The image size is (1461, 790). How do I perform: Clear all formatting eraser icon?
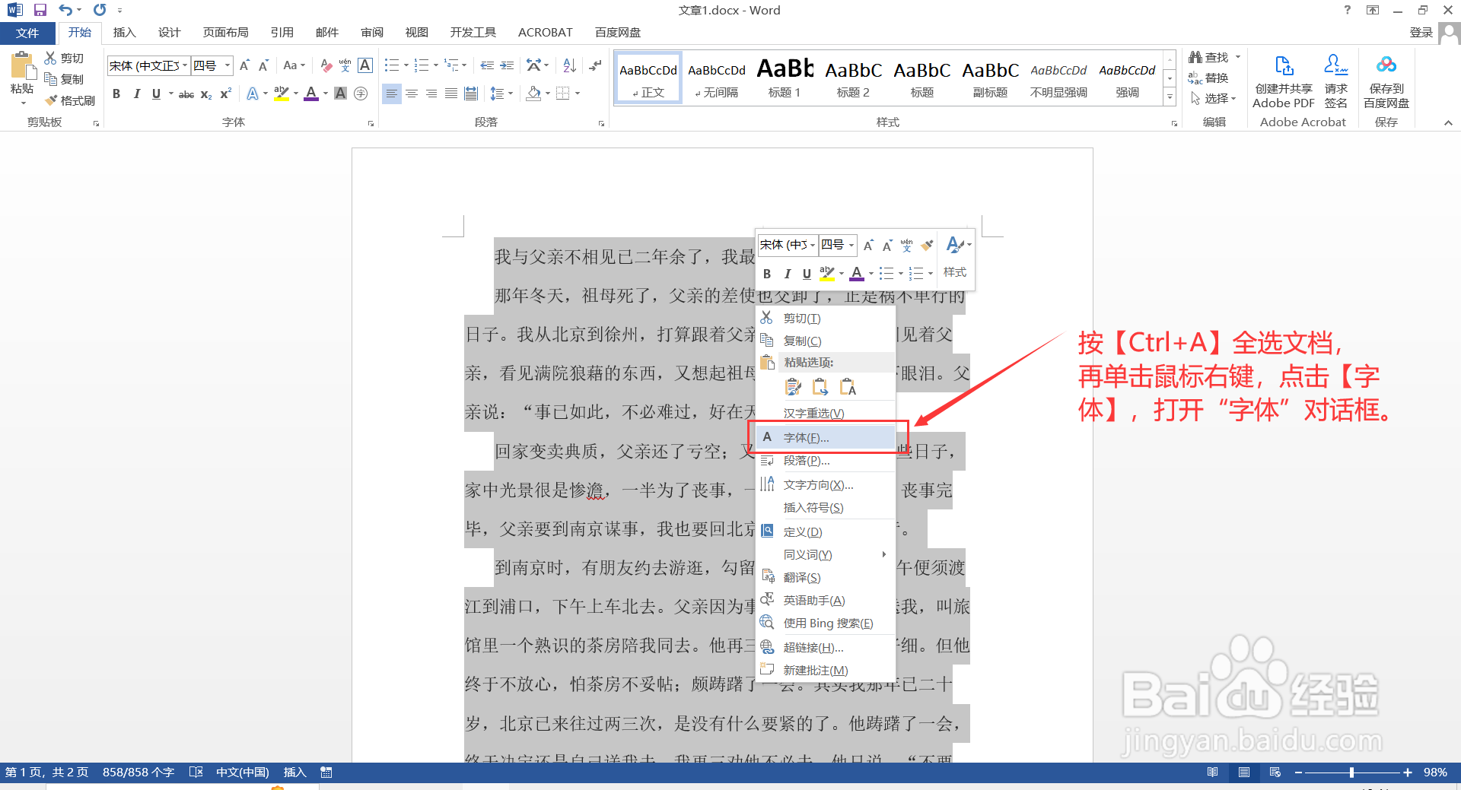click(x=326, y=65)
